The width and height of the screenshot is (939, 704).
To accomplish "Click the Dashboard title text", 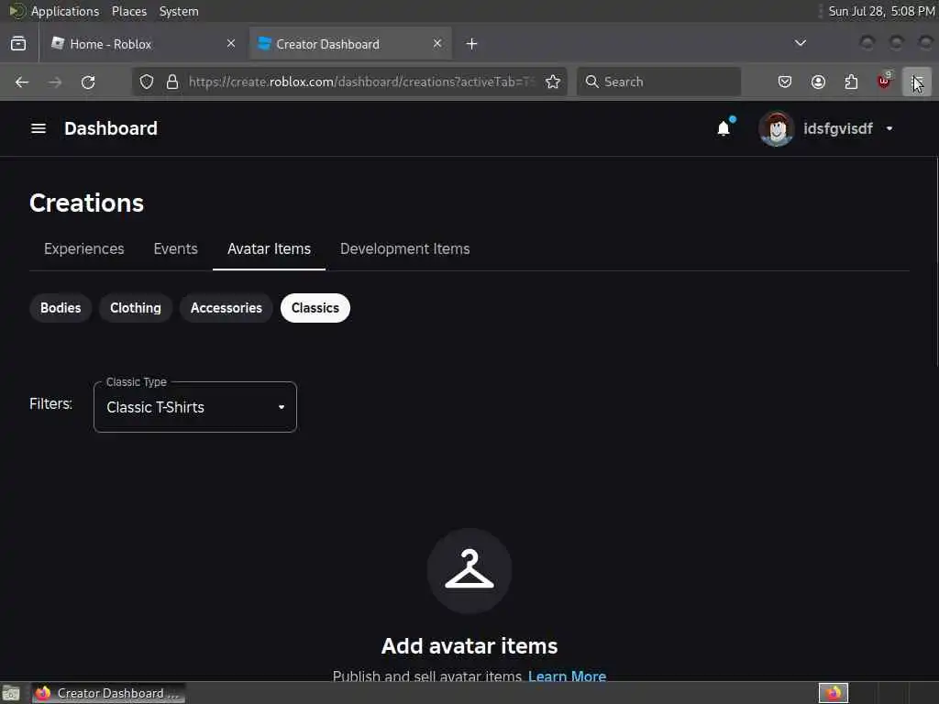I will click(111, 128).
